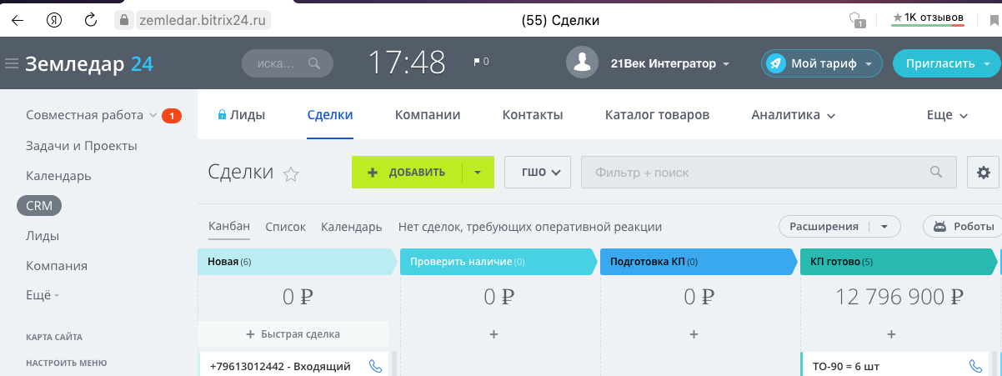Expand the Аналитика dropdown
The image size is (1002, 376).
coord(793,115)
